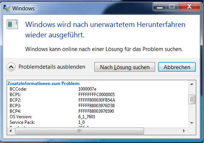Click the horizontal scrollbar left arrow

[11, 131]
